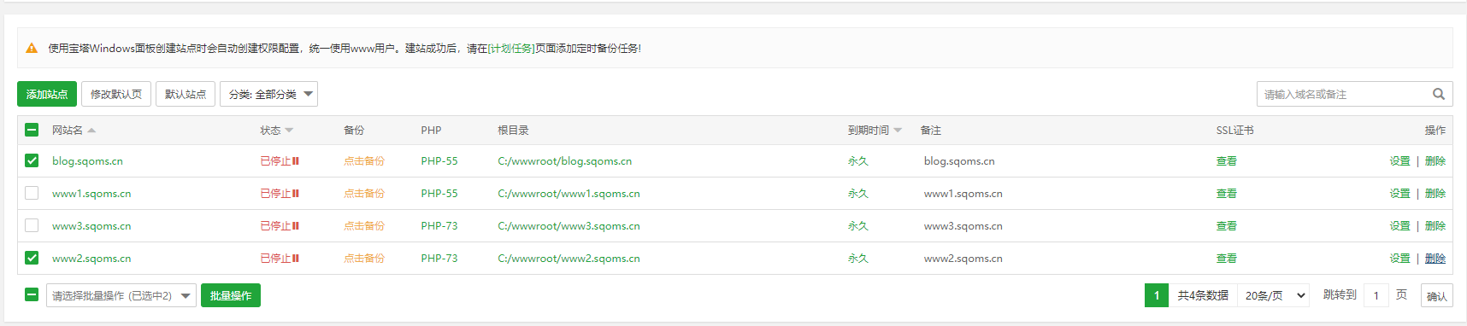1467x326 pixels.
Task: Click pause icon next to blog.sqoms.cn status
Action: (296, 161)
